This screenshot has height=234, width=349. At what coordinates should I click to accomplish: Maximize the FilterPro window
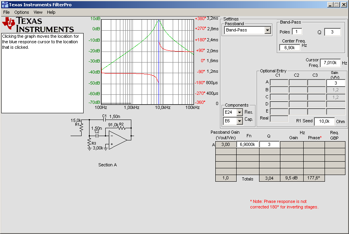[x=337, y=4]
